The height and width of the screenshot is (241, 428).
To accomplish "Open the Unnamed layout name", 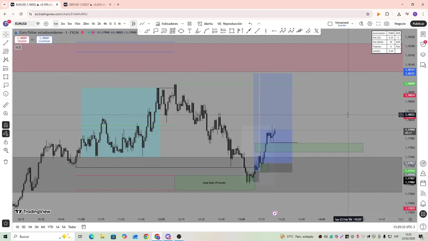I will (342, 24).
